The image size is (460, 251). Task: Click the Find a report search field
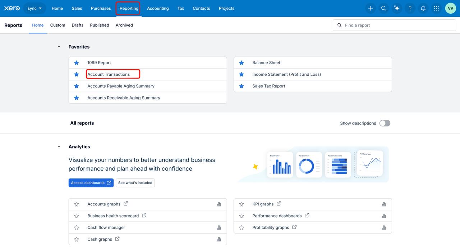pyautogui.click(x=394, y=25)
